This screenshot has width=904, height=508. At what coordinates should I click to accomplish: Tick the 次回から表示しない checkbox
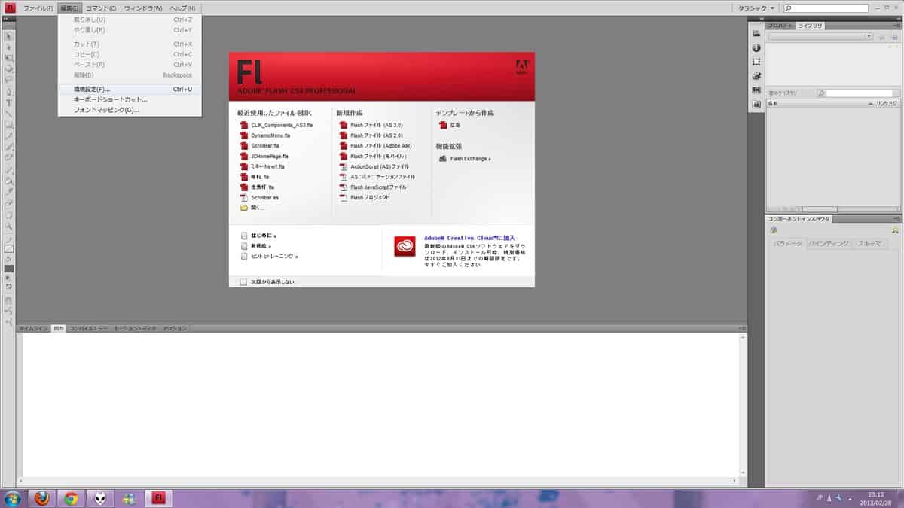point(243,282)
